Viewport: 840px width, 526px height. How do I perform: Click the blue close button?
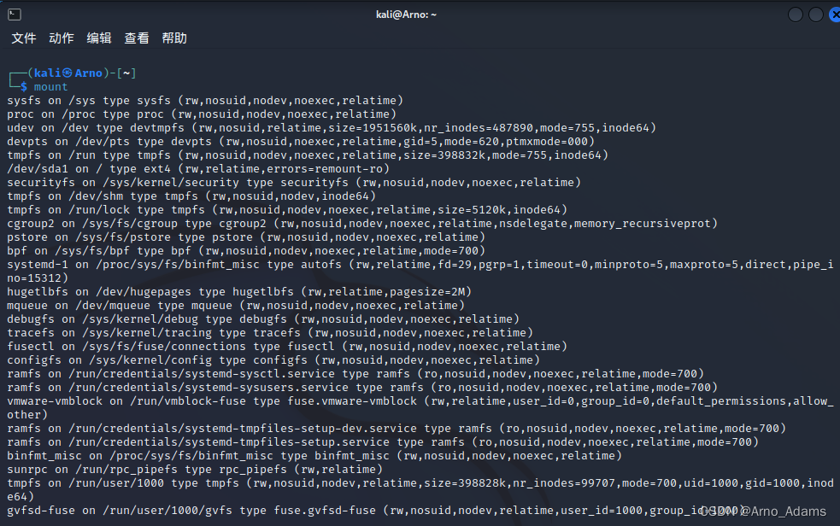click(834, 15)
